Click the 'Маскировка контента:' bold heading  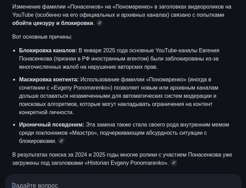pos(49,80)
